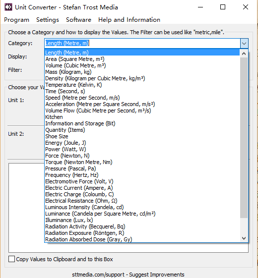
Task: Select Acceleration (Metre per Square Second)
Action: [x=142, y=104]
